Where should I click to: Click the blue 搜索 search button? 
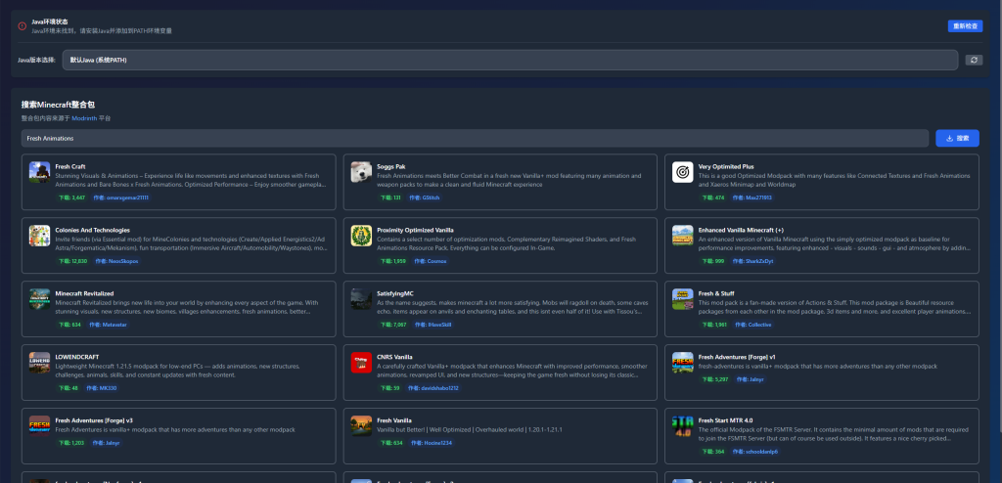point(957,138)
